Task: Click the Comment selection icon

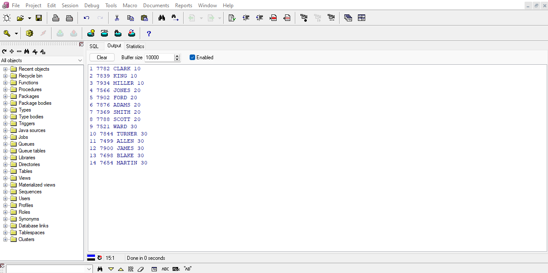Action: [273, 18]
